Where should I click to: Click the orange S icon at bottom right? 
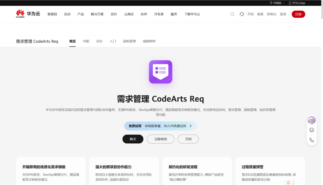pos(288,182)
